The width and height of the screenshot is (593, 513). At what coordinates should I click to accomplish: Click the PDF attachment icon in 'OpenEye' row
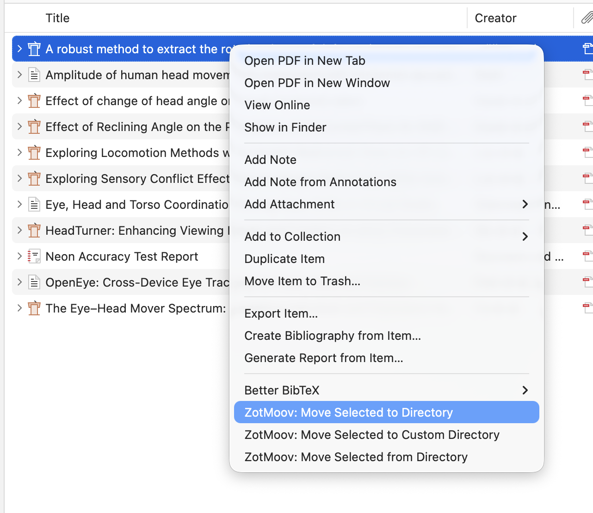click(587, 282)
